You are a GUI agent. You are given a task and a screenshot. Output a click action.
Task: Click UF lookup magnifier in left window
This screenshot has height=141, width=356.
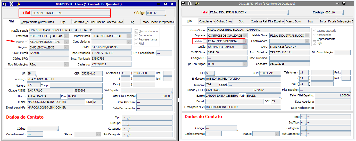[x=36, y=75]
